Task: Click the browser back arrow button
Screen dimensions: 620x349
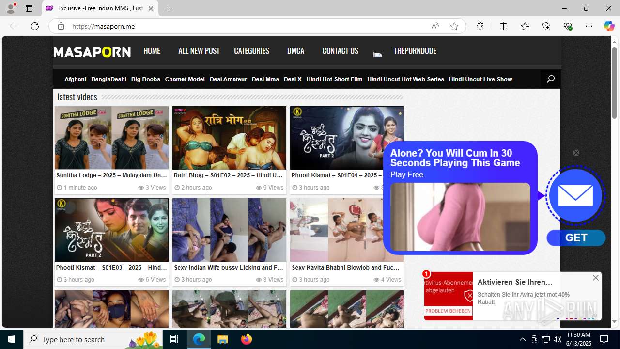Action: pos(14,26)
